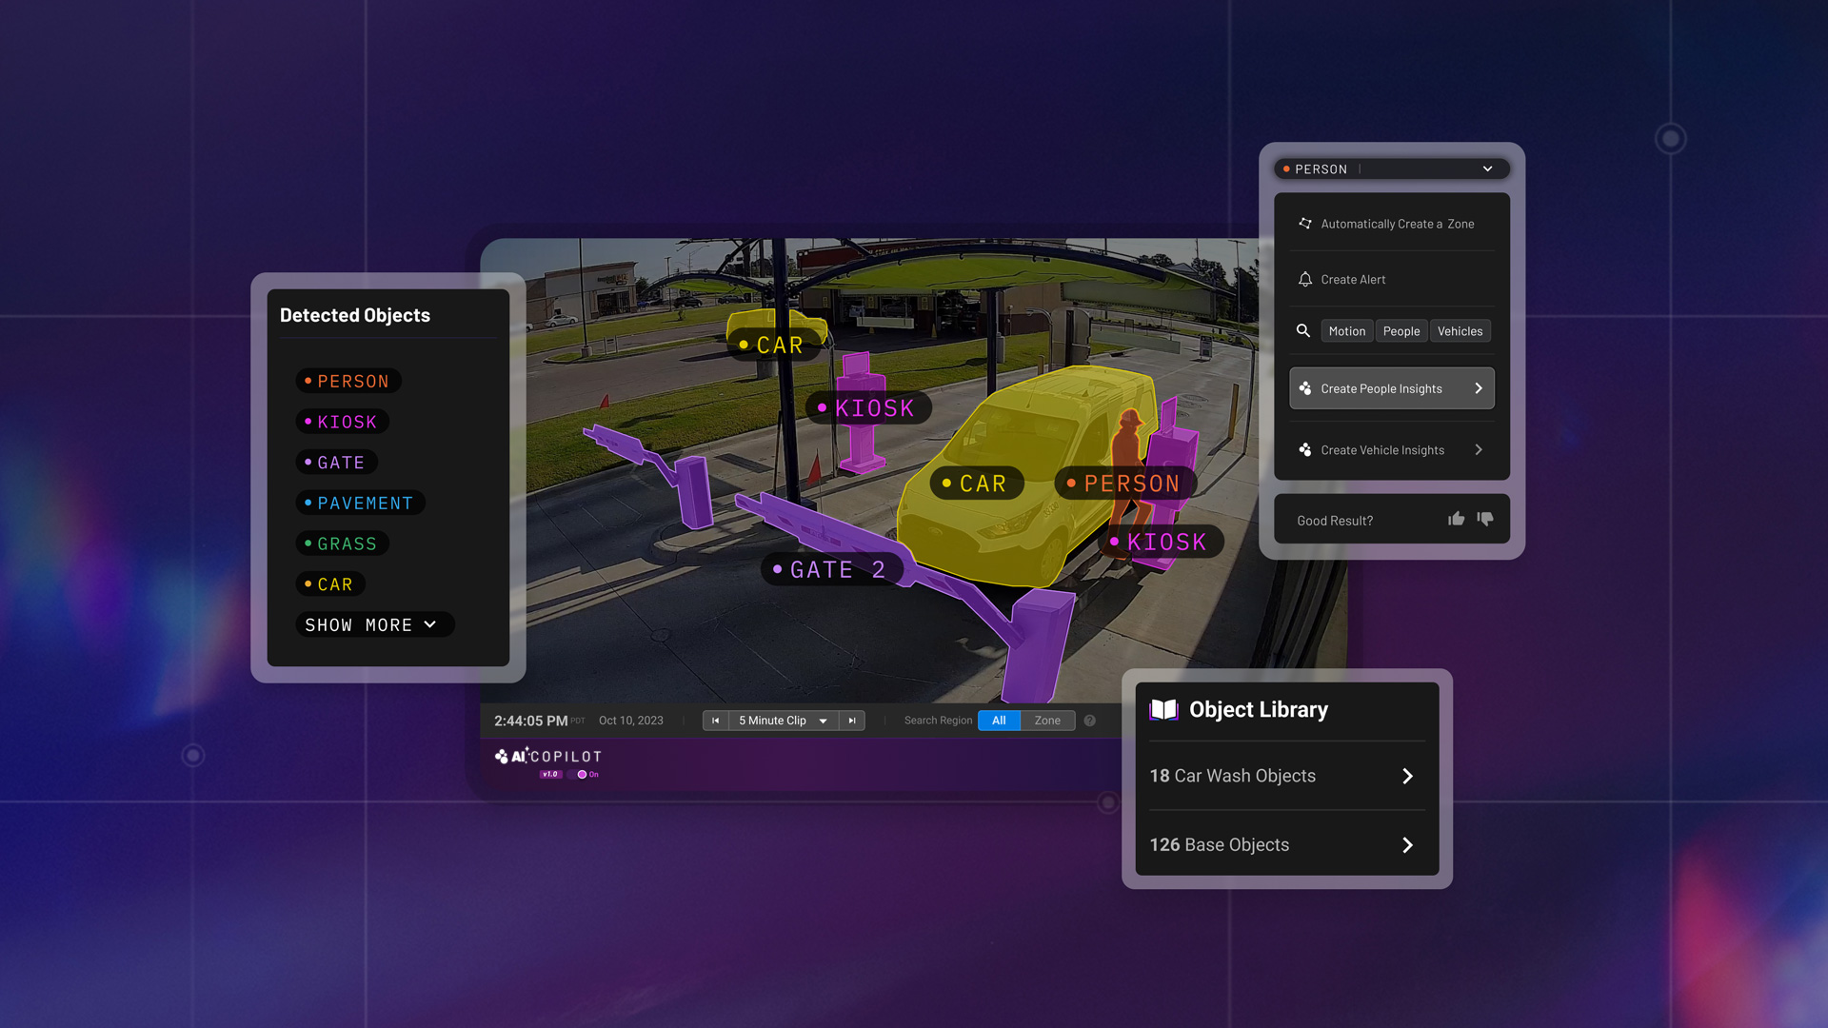
Task: Click the search magnifier icon in the PERSON panel
Action: pyautogui.click(x=1303, y=330)
